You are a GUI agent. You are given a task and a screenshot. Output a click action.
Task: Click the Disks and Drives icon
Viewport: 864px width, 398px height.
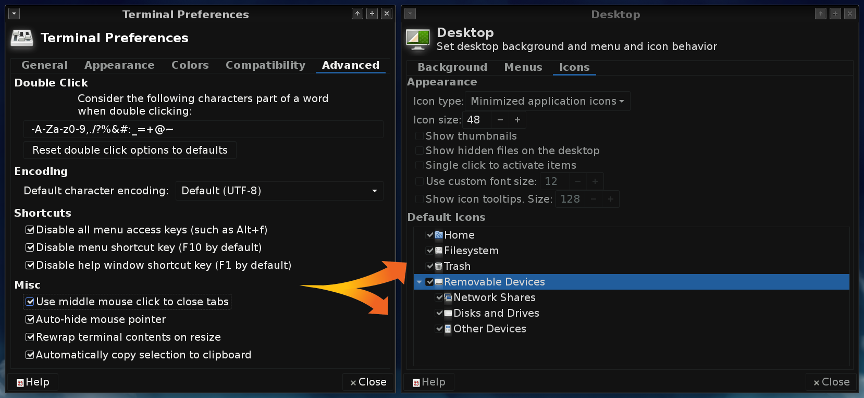tap(448, 313)
